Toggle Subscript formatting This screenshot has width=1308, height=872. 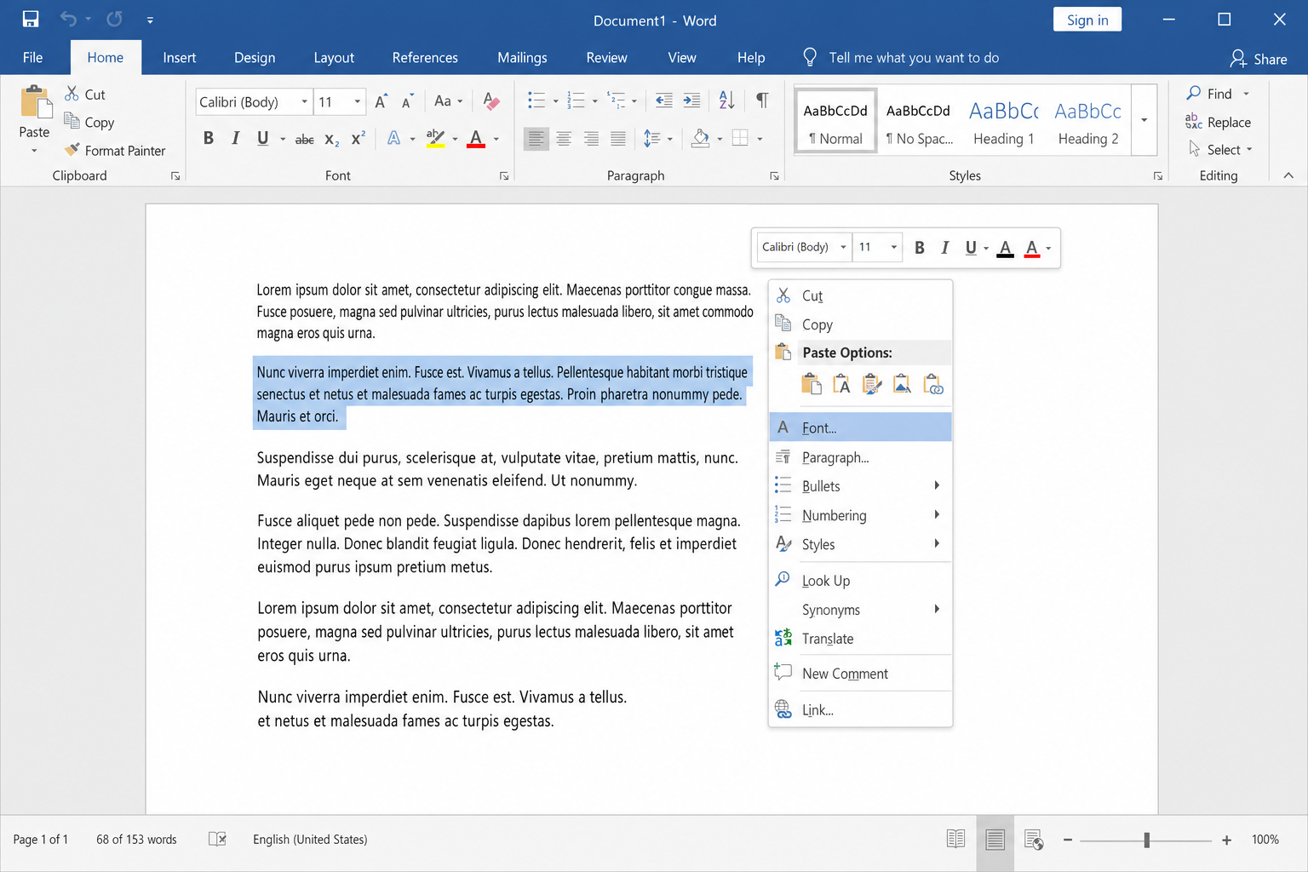(x=332, y=139)
